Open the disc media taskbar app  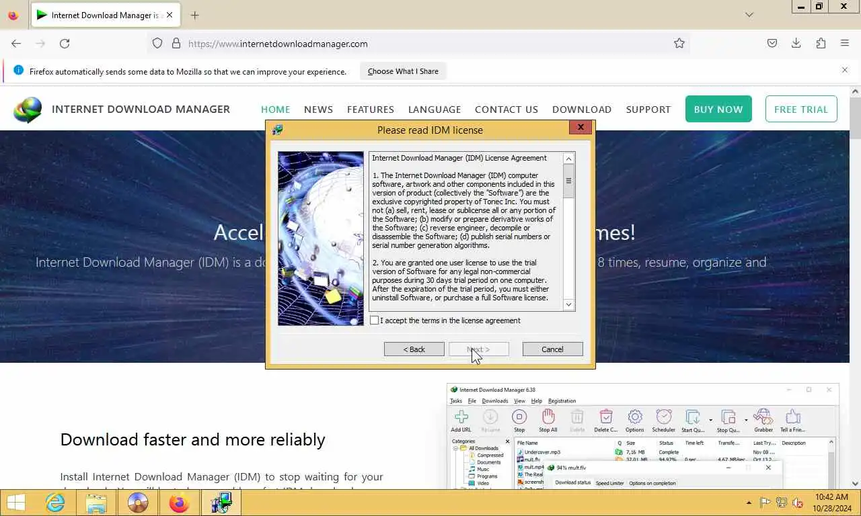pyautogui.click(x=138, y=503)
